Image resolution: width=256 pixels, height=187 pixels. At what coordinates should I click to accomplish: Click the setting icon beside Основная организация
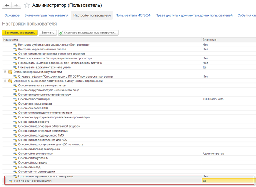click(x=15, y=99)
